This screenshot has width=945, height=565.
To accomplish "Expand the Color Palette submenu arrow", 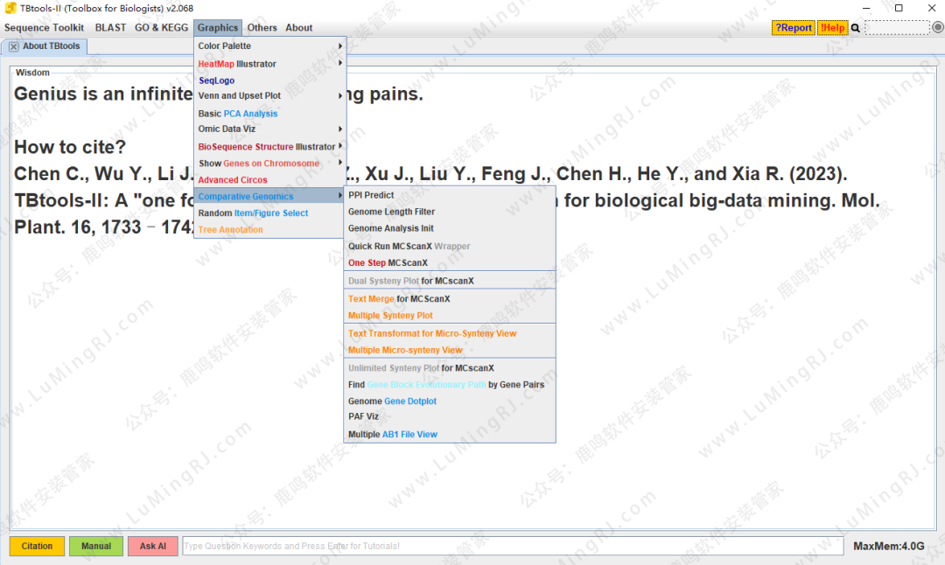I will click(x=340, y=45).
